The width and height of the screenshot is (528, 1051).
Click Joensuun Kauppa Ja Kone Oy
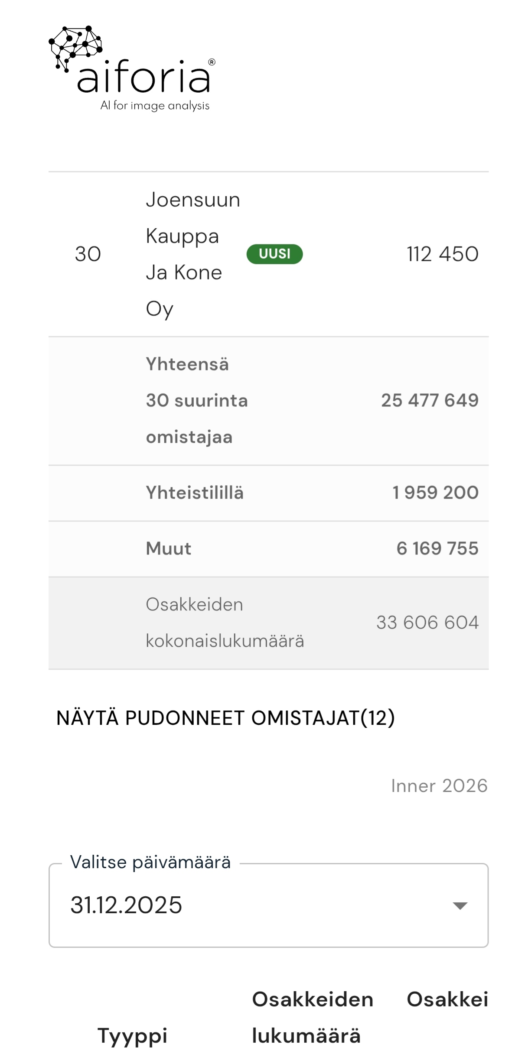[192, 254]
